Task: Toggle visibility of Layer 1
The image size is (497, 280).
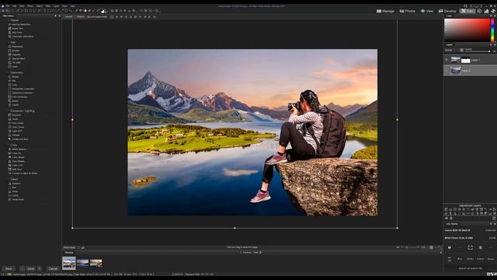Action: (447, 60)
